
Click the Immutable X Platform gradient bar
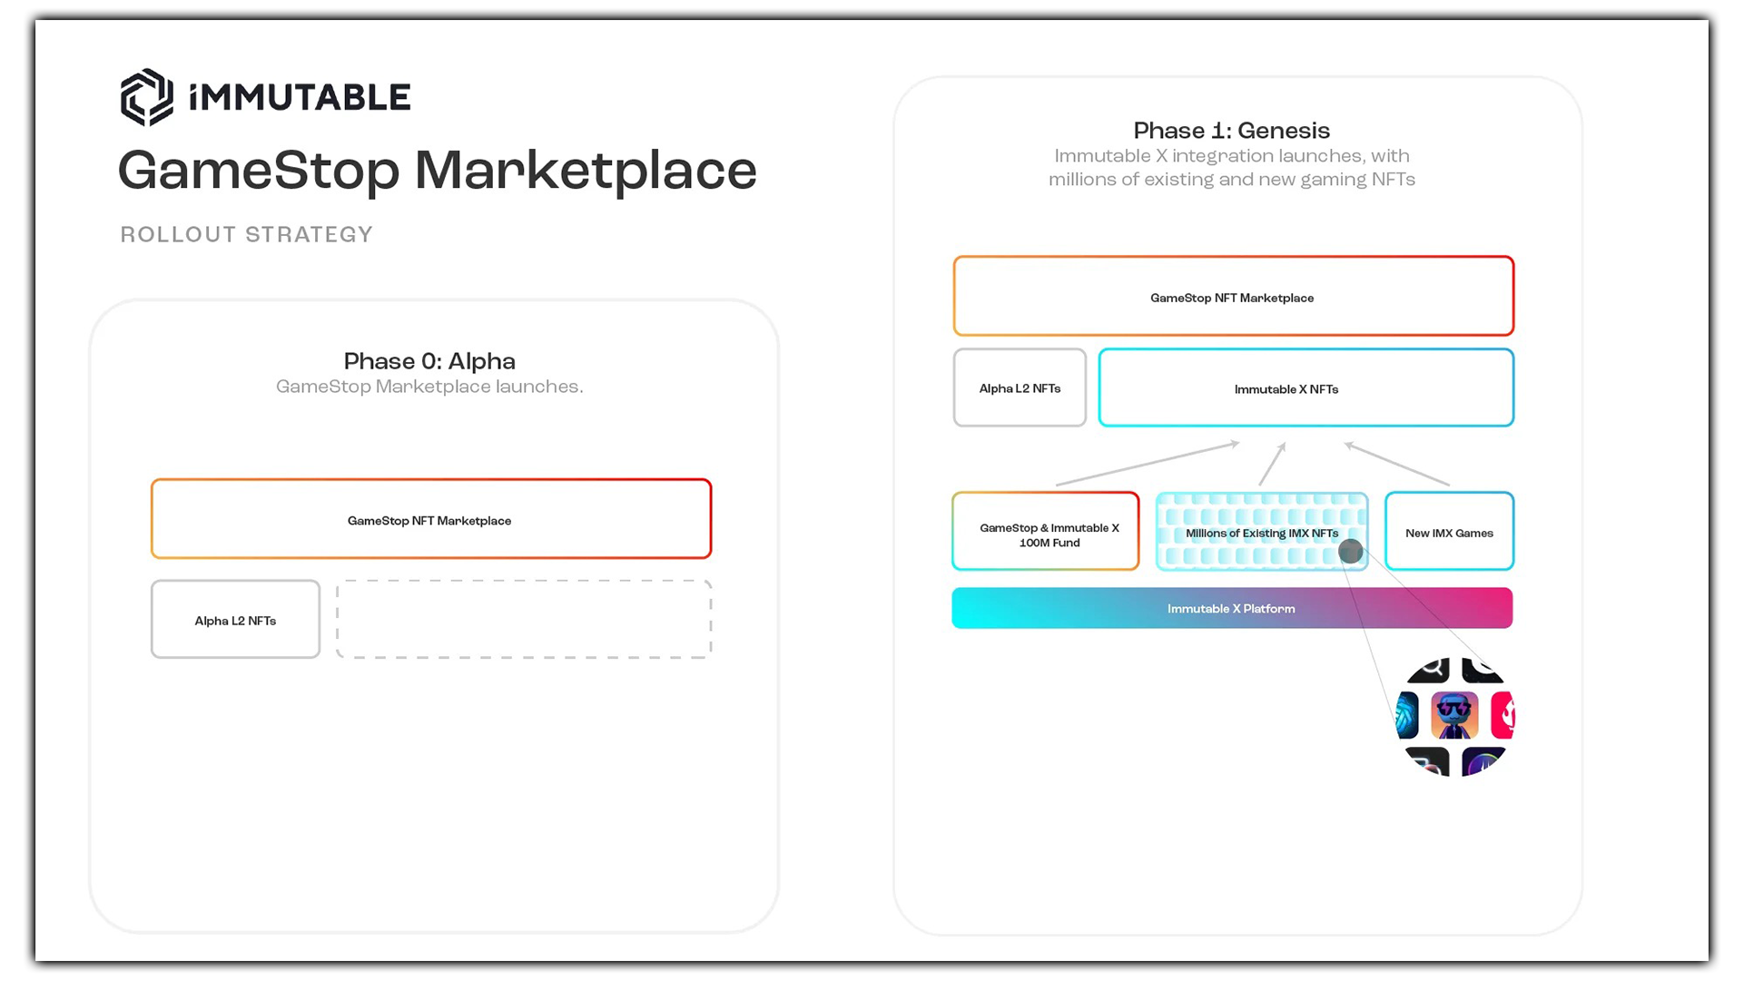click(x=1232, y=609)
